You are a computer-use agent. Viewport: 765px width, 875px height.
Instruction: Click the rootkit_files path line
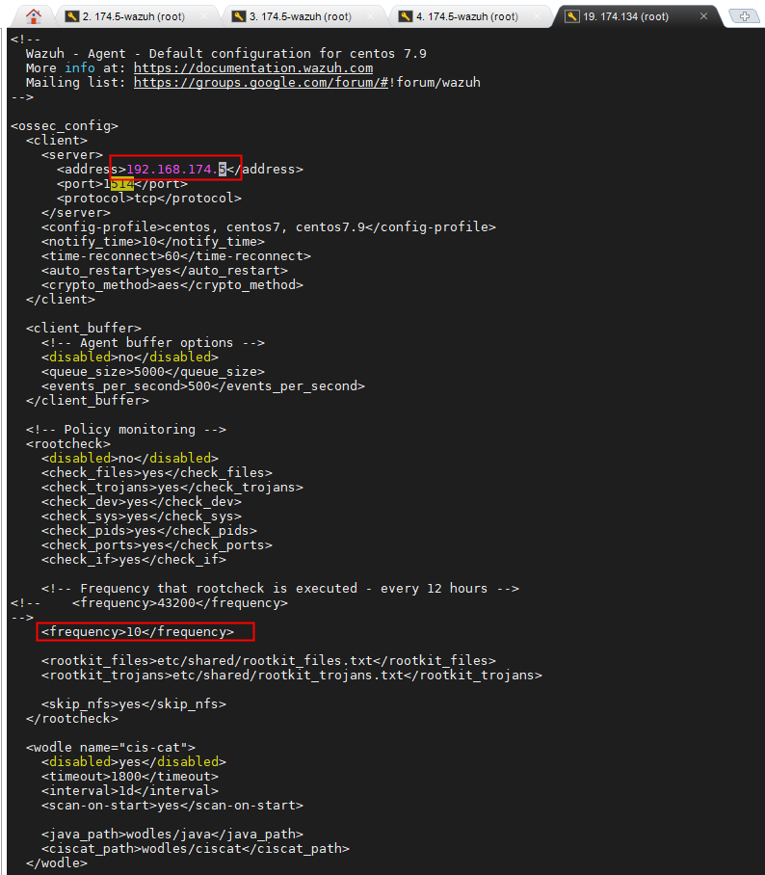[269, 661]
